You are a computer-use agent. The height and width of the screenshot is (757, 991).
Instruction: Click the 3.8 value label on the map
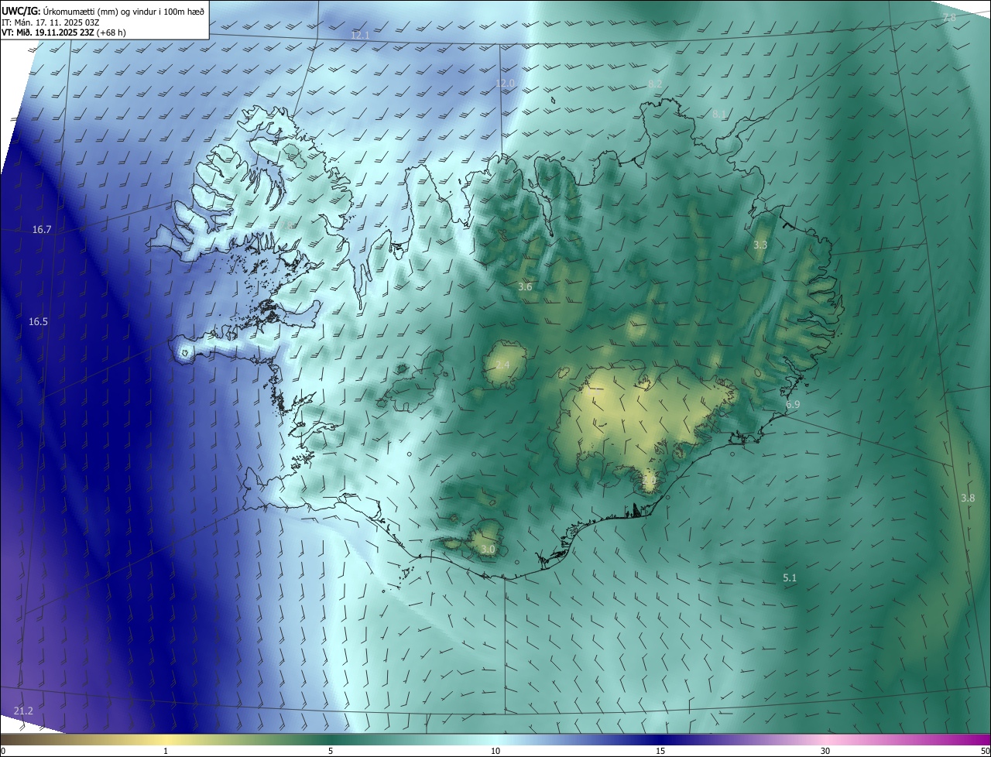point(968,498)
